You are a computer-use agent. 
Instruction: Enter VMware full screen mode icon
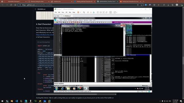click(103, 12)
